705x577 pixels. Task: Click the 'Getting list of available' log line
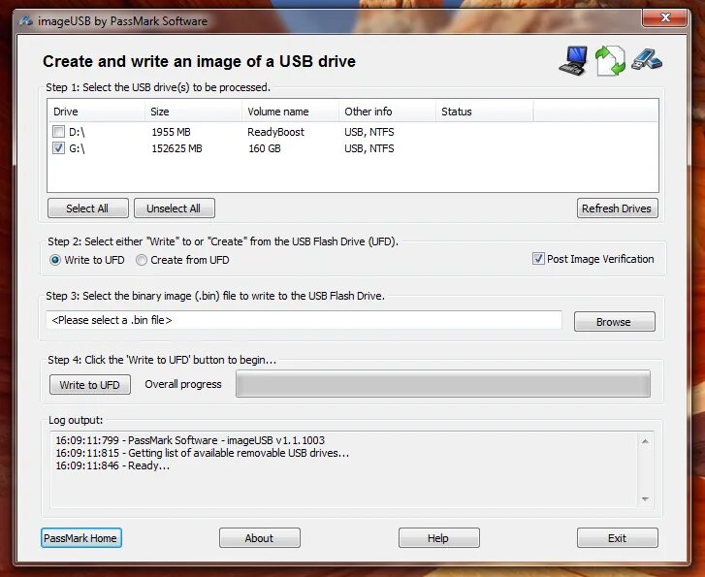(x=203, y=453)
